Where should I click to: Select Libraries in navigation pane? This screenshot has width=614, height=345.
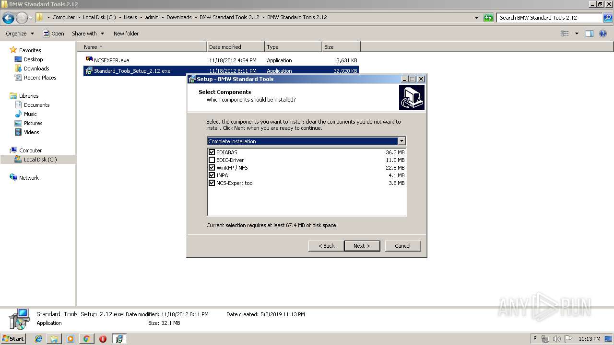[29, 96]
